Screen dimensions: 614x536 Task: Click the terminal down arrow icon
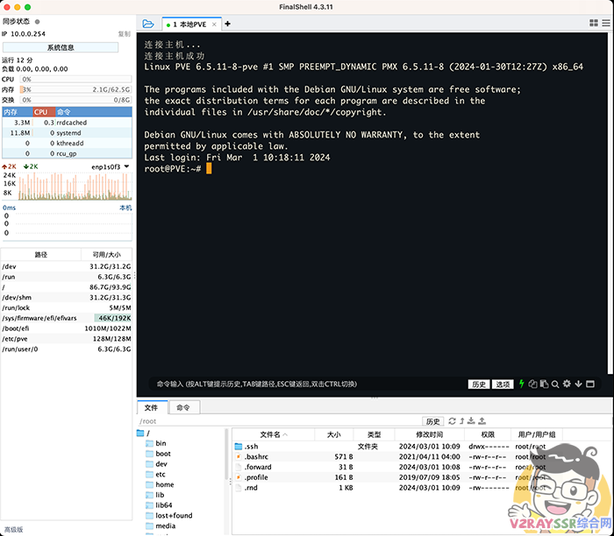pyautogui.click(x=577, y=384)
